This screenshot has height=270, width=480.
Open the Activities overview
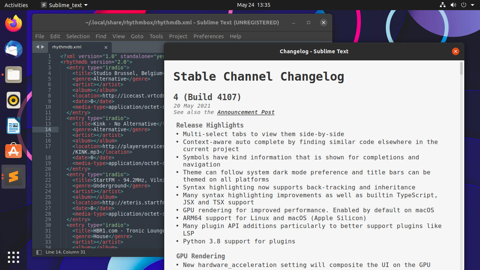click(16, 5)
